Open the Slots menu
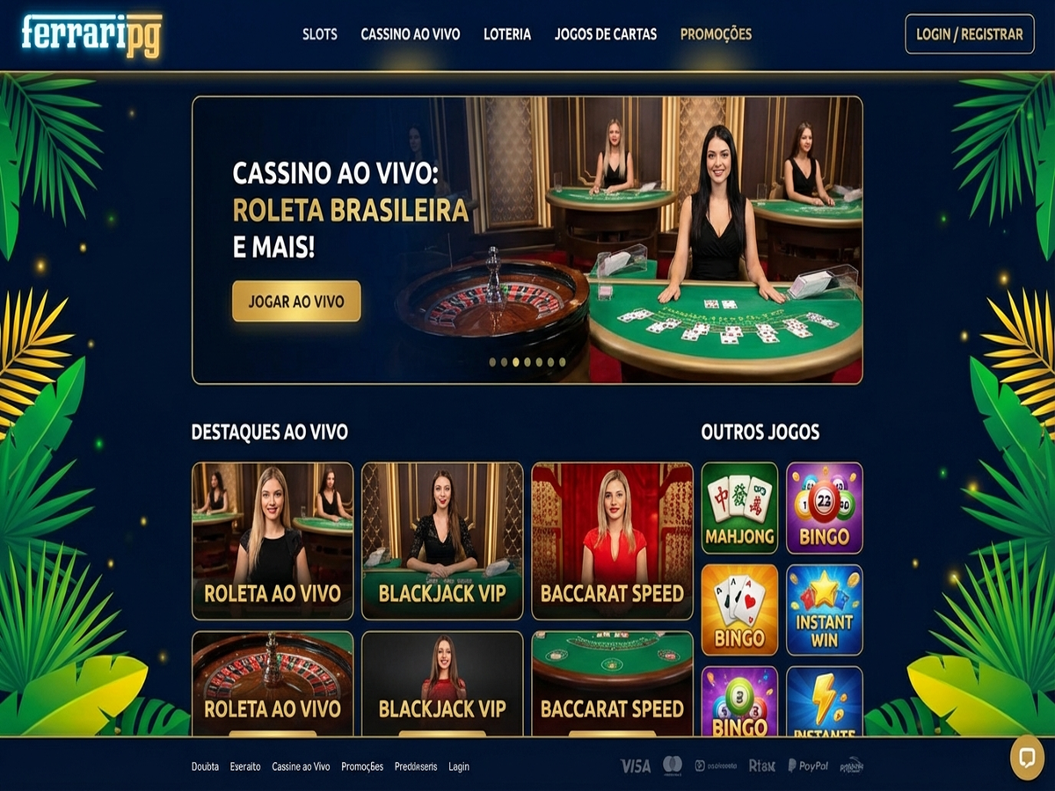The height and width of the screenshot is (791, 1055). [x=320, y=34]
